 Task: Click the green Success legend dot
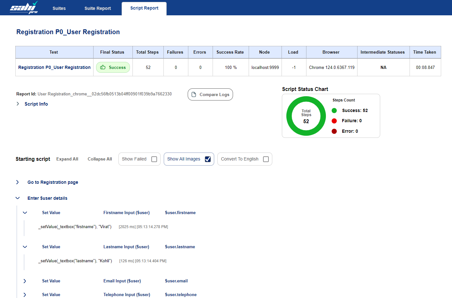[x=334, y=110]
